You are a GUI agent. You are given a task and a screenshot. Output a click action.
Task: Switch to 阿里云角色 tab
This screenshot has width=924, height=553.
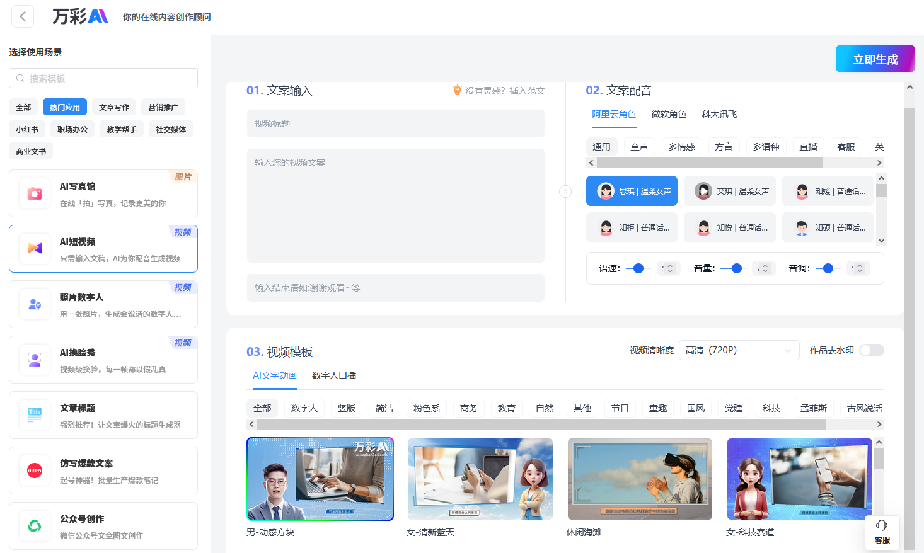(x=614, y=114)
